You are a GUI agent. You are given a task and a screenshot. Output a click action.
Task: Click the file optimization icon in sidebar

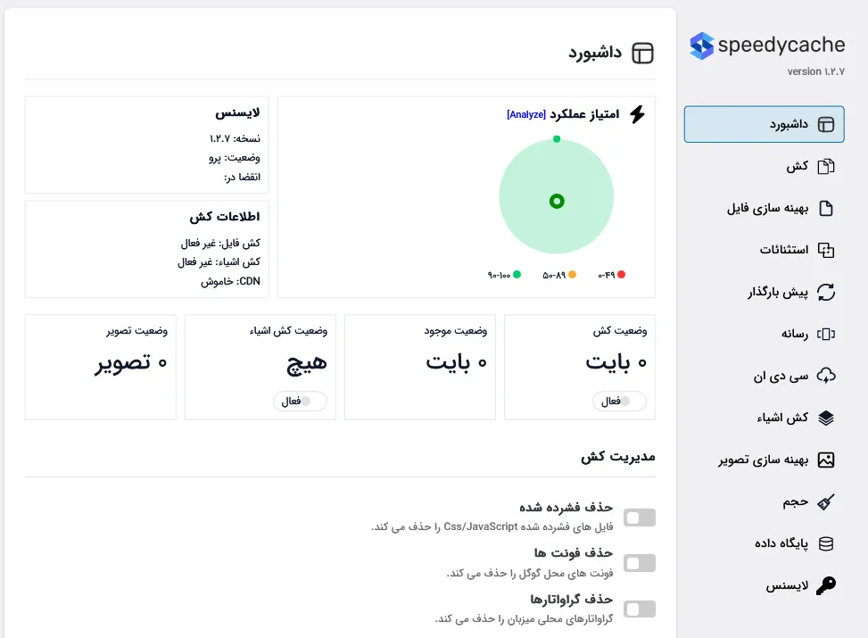pos(826,208)
